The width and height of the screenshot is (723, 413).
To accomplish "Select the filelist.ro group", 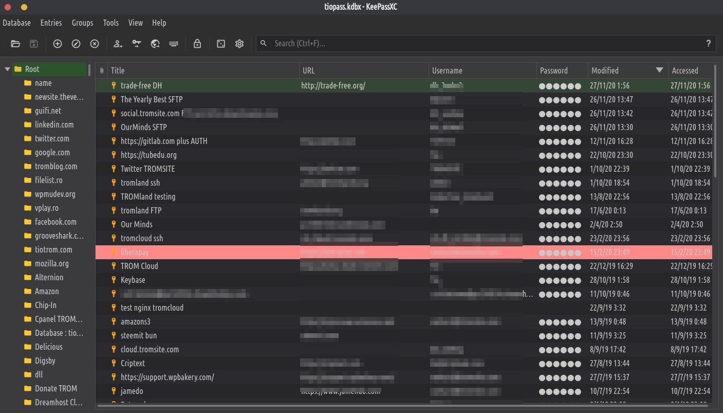I will (x=49, y=180).
